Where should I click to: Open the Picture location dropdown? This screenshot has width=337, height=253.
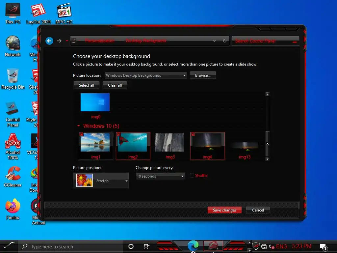(x=145, y=75)
